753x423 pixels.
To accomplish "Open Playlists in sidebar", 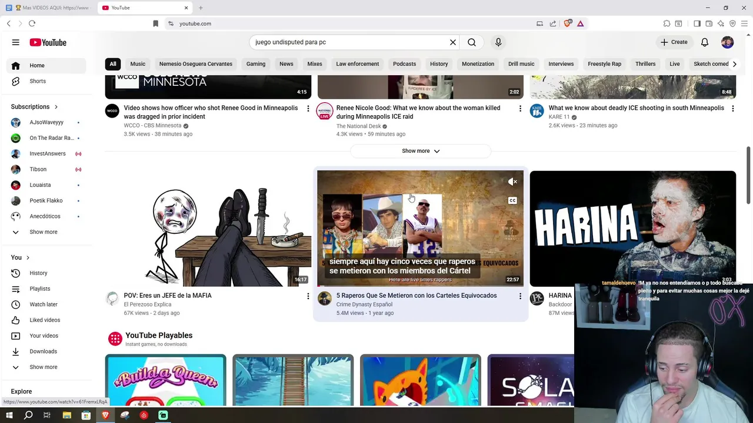I will [46, 289].
